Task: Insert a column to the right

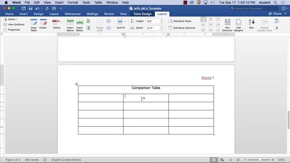Action: coord(88,28)
